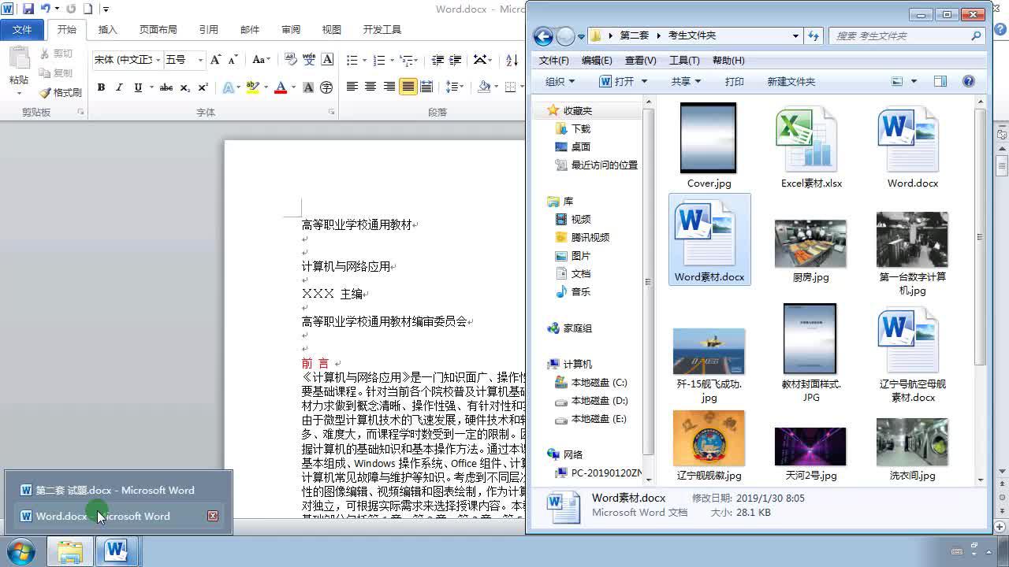Image resolution: width=1009 pixels, height=567 pixels.
Task: Toggle Bold formatting
Action: [101, 87]
